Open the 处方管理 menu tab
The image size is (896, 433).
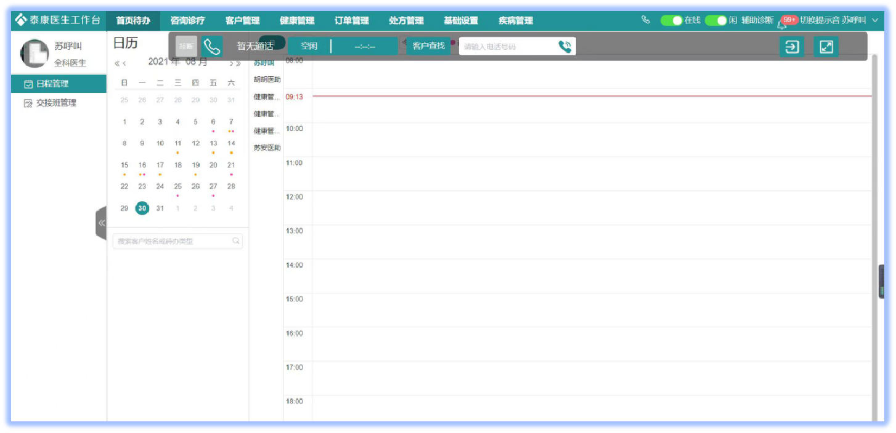(x=406, y=21)
